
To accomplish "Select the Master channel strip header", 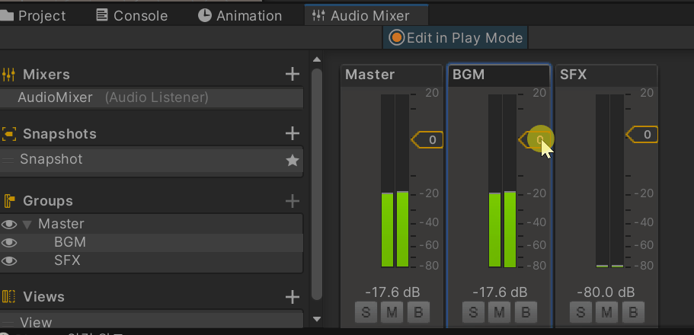I will 392,75.
